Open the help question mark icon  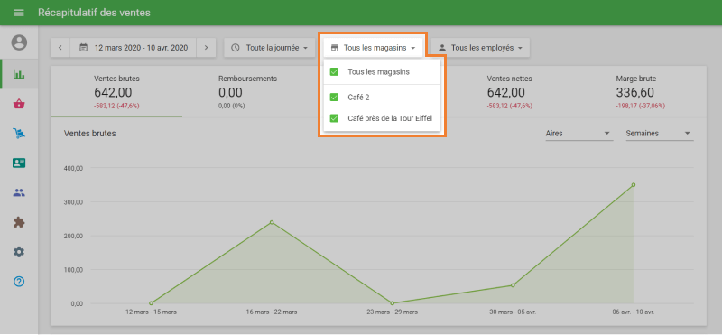(x=19, y=282)
